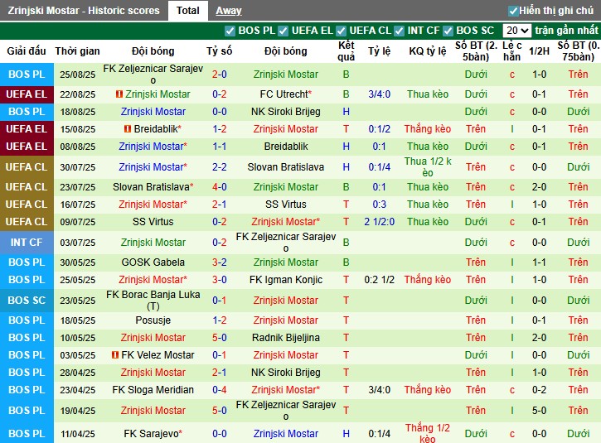The height and width of the screenshot is (443, 601).
Task: Click the BOS PL league badge for 25/08/25
Action: pos(27,75)
